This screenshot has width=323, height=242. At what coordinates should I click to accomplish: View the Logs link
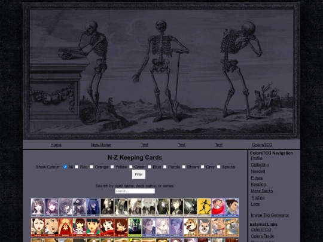[255, 204]
